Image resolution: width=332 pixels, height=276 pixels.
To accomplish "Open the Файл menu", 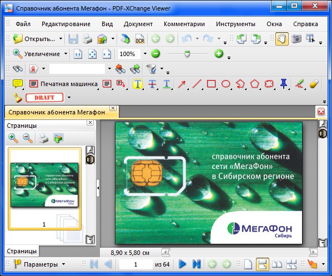I will 23,24.
